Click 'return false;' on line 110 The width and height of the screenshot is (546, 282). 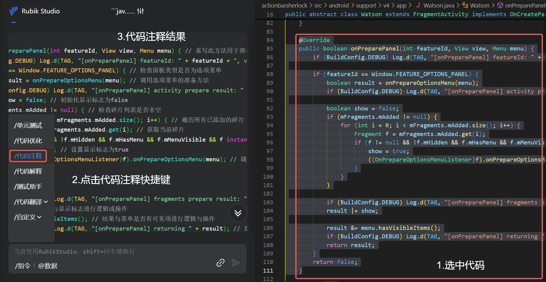click(335, 262)
